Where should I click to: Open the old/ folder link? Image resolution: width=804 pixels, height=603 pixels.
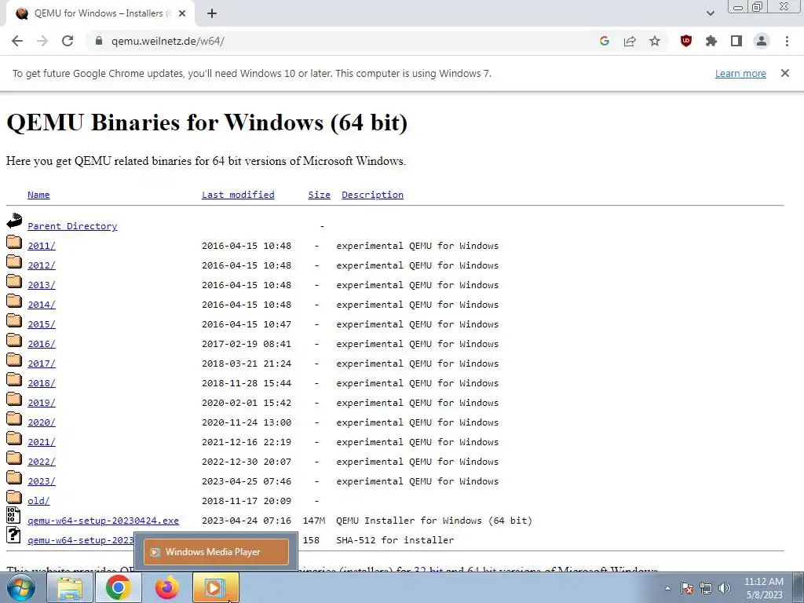pos(38,501)
